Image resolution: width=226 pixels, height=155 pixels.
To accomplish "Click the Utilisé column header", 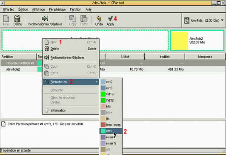I will click(125, 57).
